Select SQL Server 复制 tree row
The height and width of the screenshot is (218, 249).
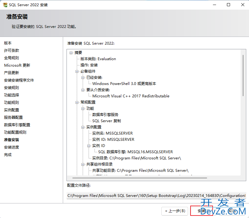tap(107, 121)
